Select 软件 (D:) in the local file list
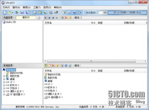 (51, 88)
